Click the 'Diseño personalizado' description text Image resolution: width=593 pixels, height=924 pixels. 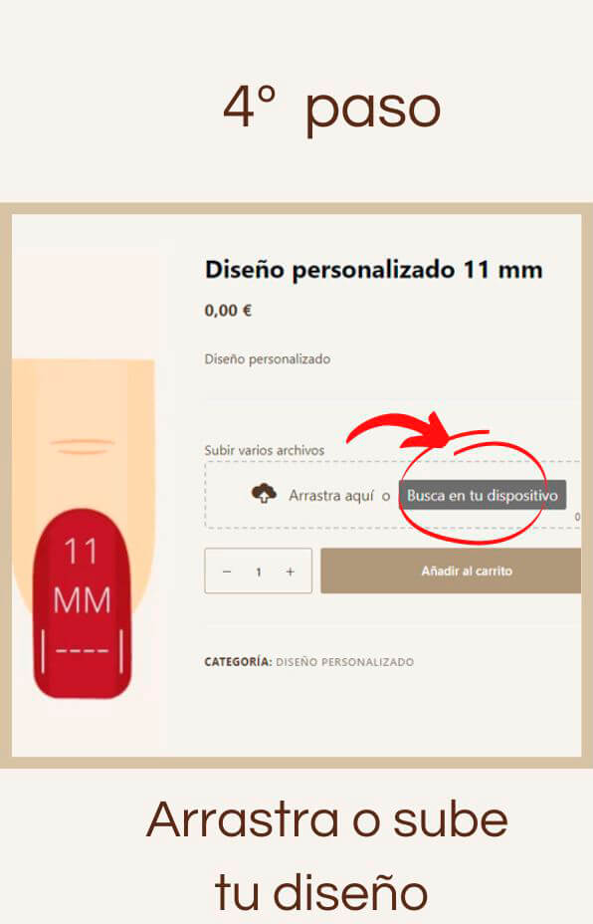click(x=268, y=358)
